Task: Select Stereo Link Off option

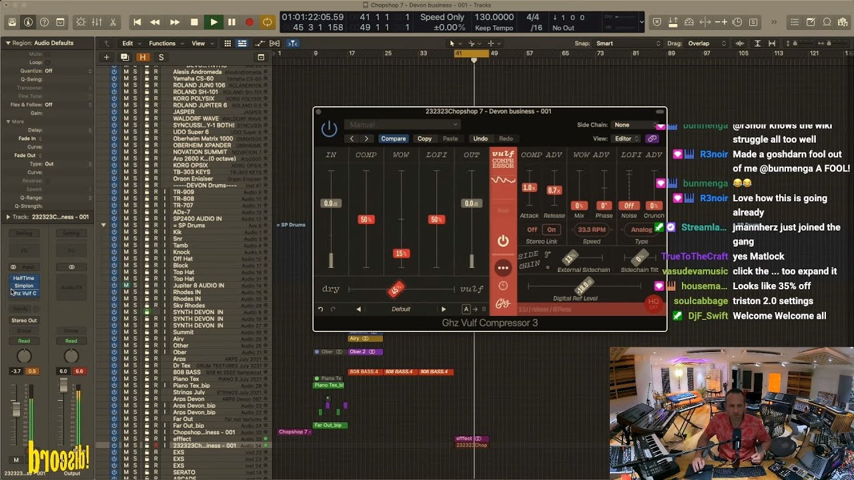Action: 532,229
